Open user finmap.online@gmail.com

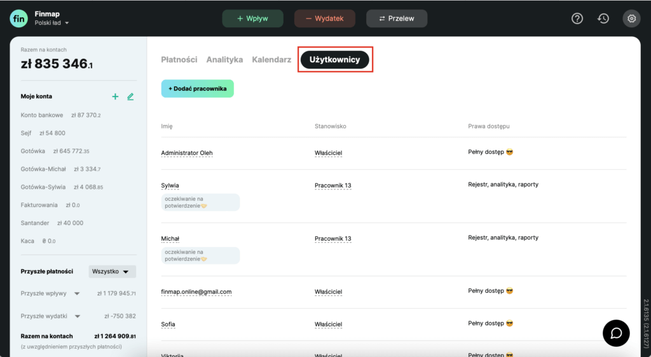point(196,292)
